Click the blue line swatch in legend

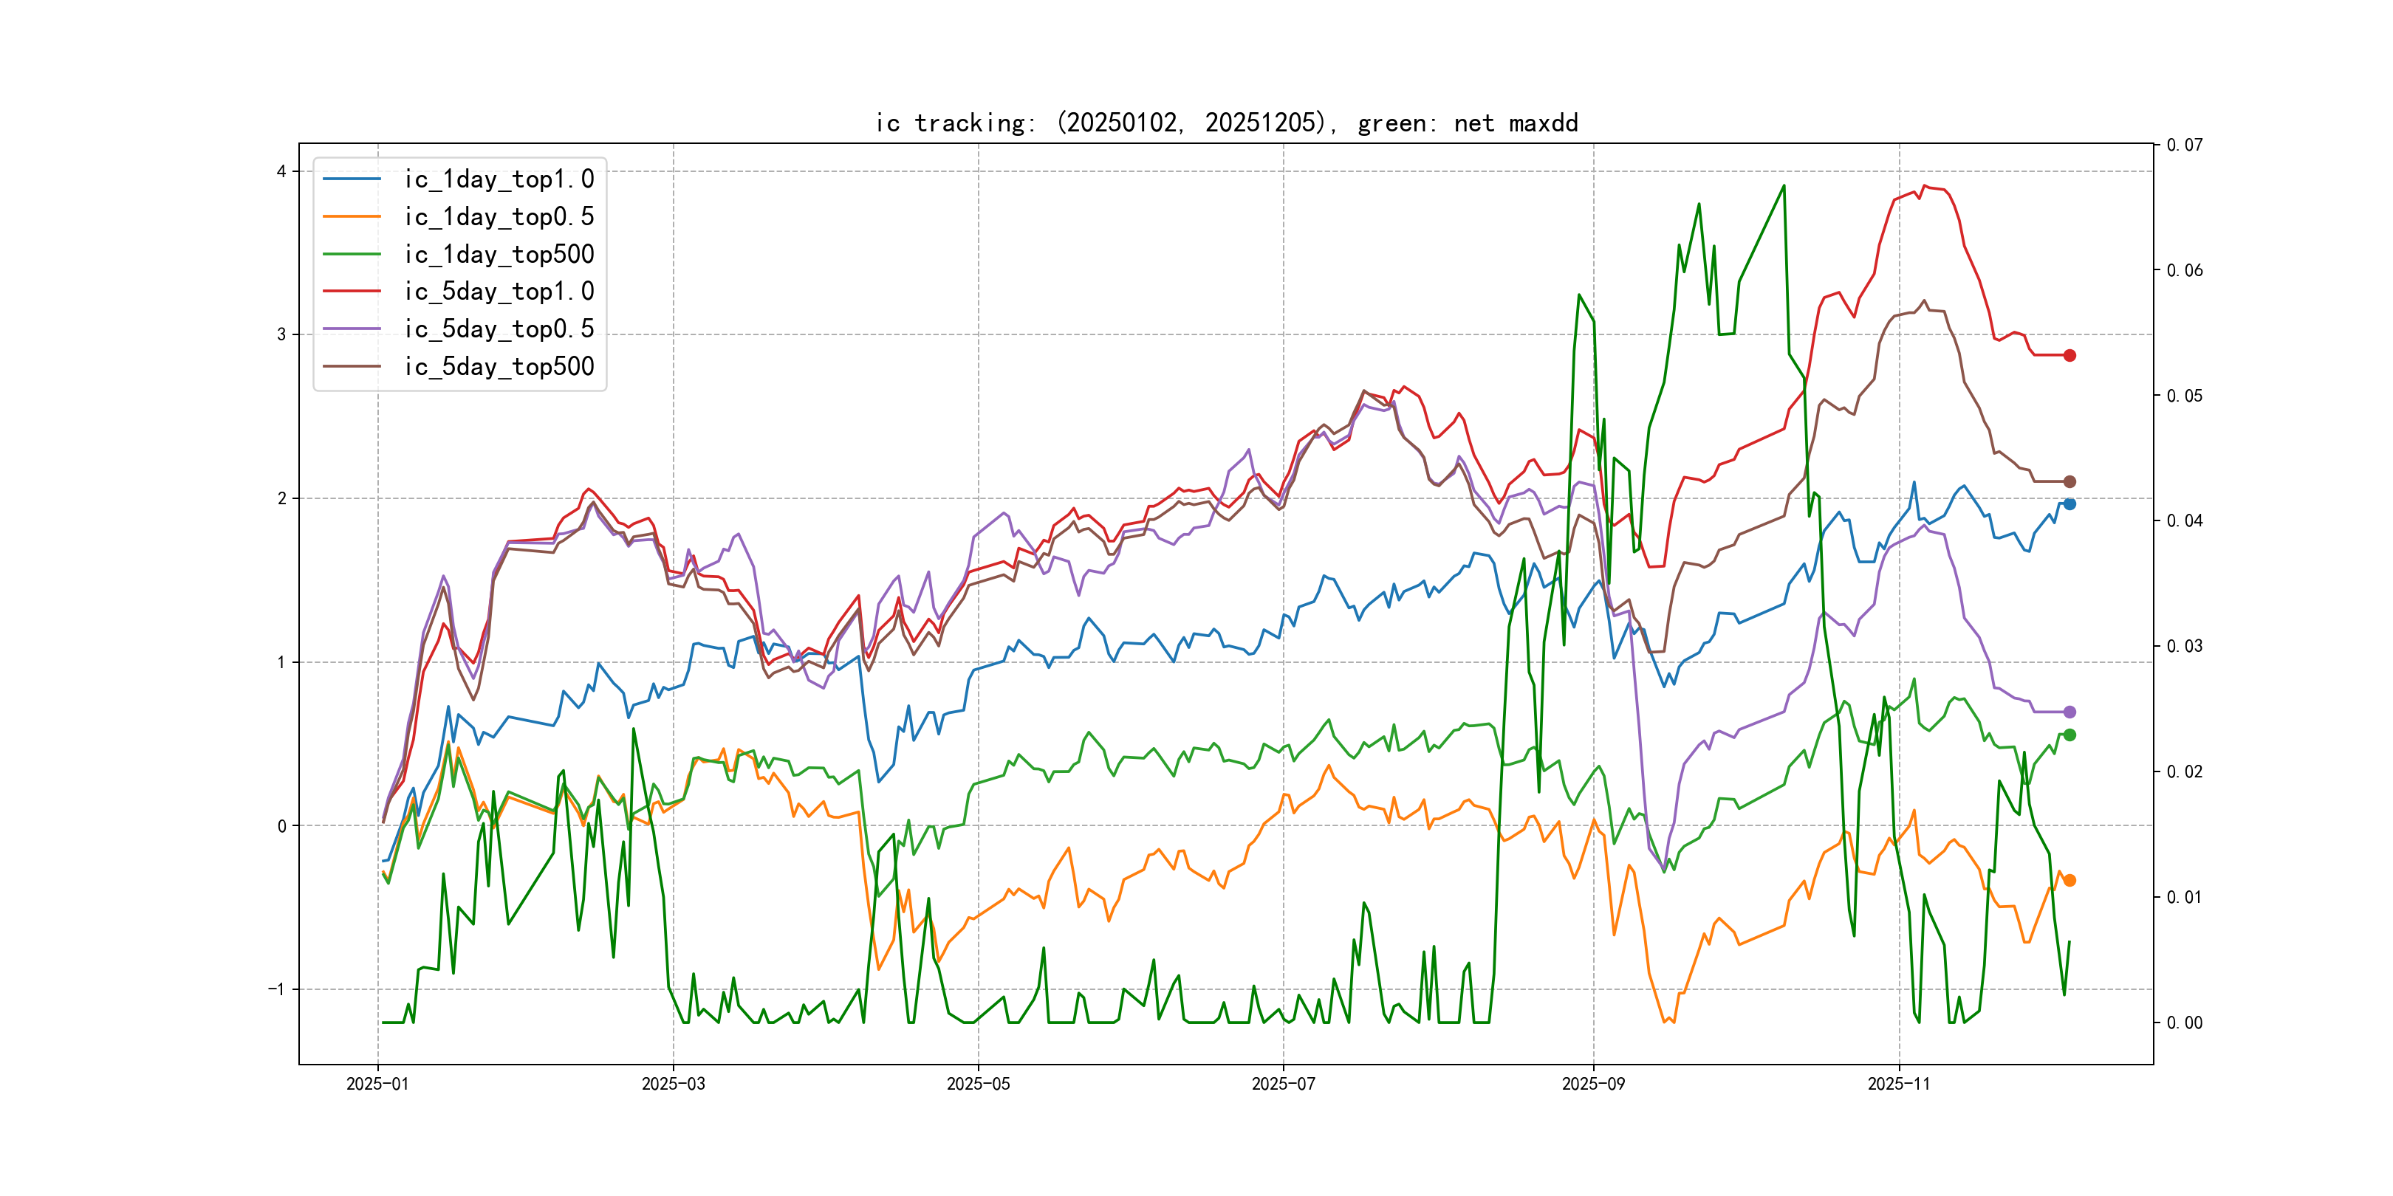(x=351, y=179)
